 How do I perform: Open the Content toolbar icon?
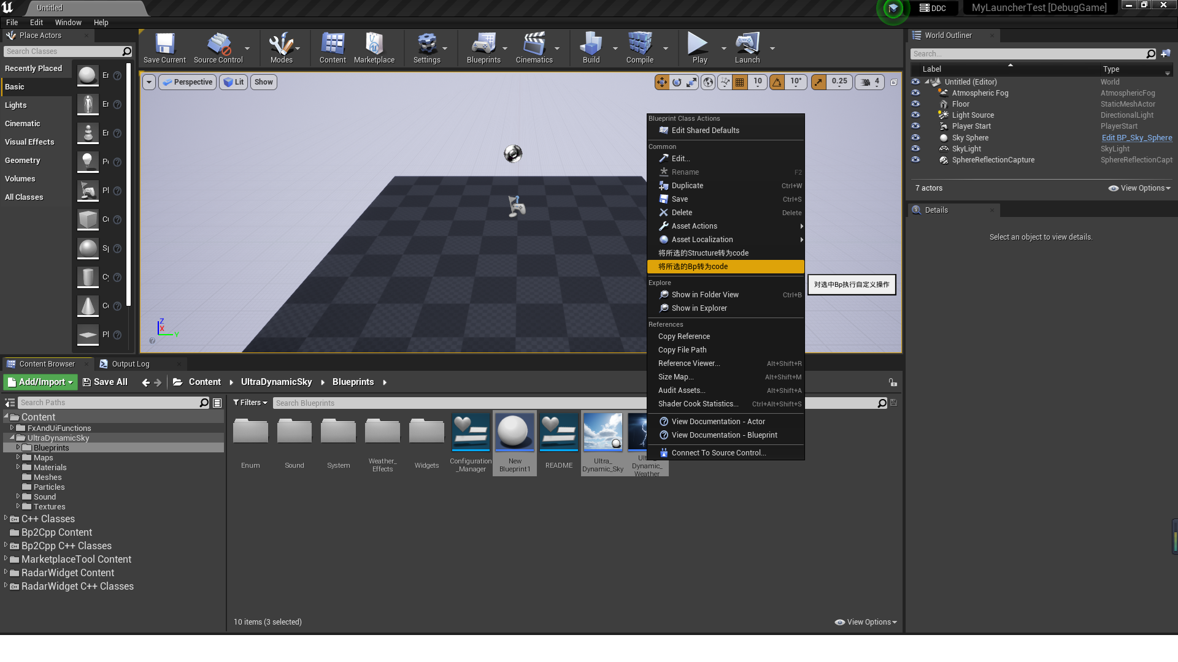(333, 48)
